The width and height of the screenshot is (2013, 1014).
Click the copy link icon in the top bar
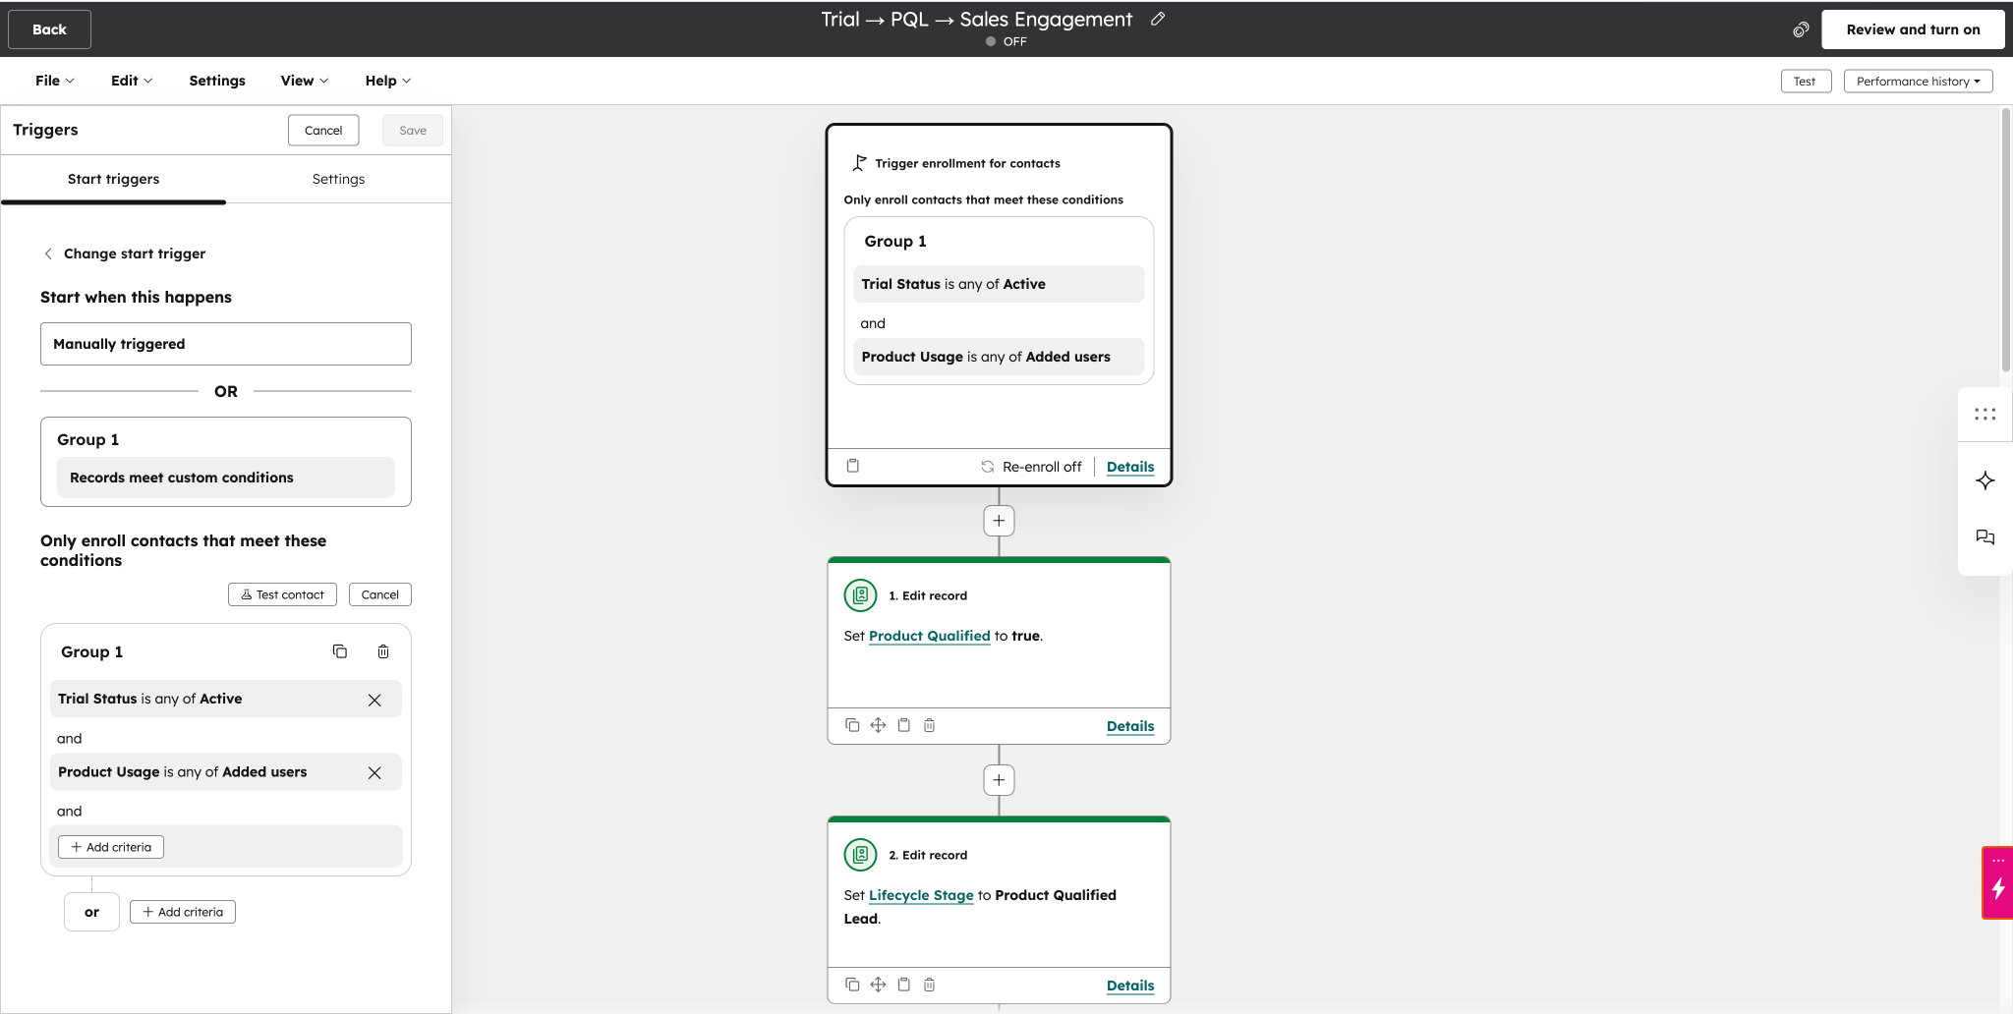[x=1801, y=29]
